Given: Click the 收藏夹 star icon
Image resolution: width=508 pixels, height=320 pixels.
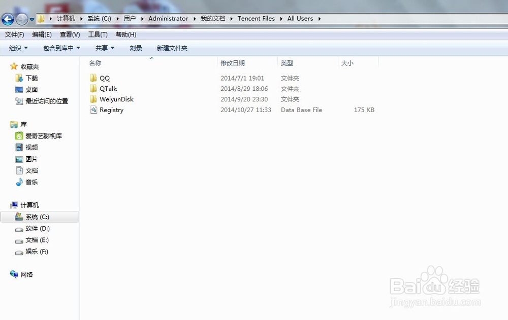Looking at the screenshot, I should pos(14,66).
